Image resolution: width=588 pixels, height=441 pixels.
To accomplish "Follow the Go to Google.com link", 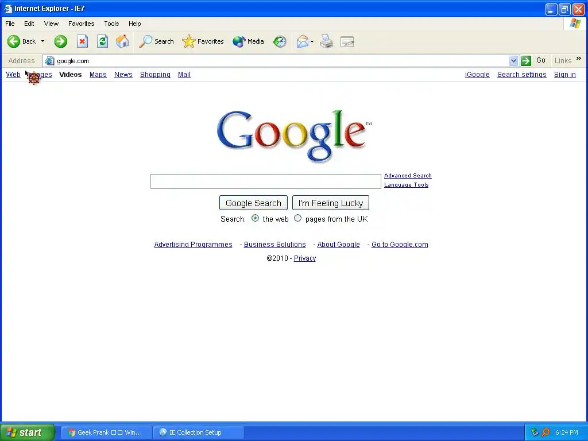I will 400,245.
